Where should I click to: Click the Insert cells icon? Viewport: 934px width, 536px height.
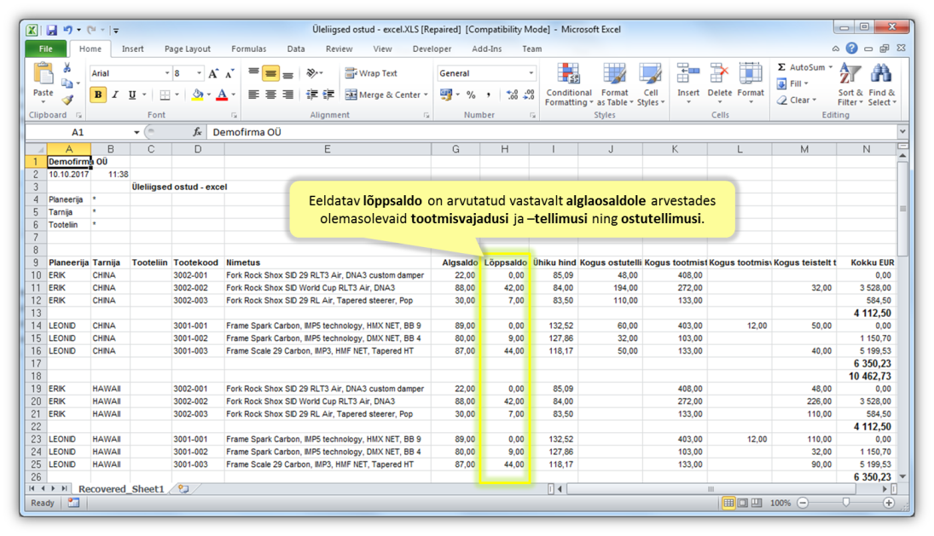point(688,84)
